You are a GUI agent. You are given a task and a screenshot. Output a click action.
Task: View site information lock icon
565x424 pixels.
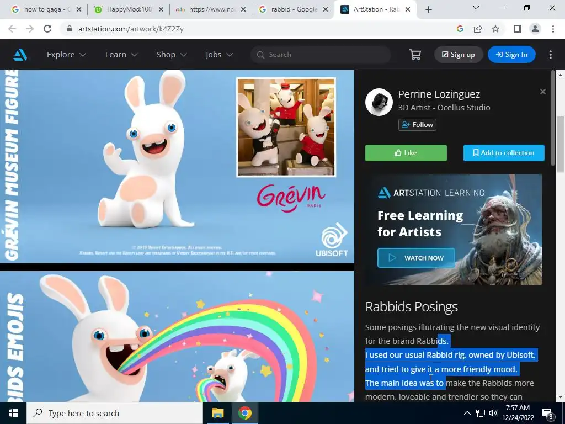(70, 29)
